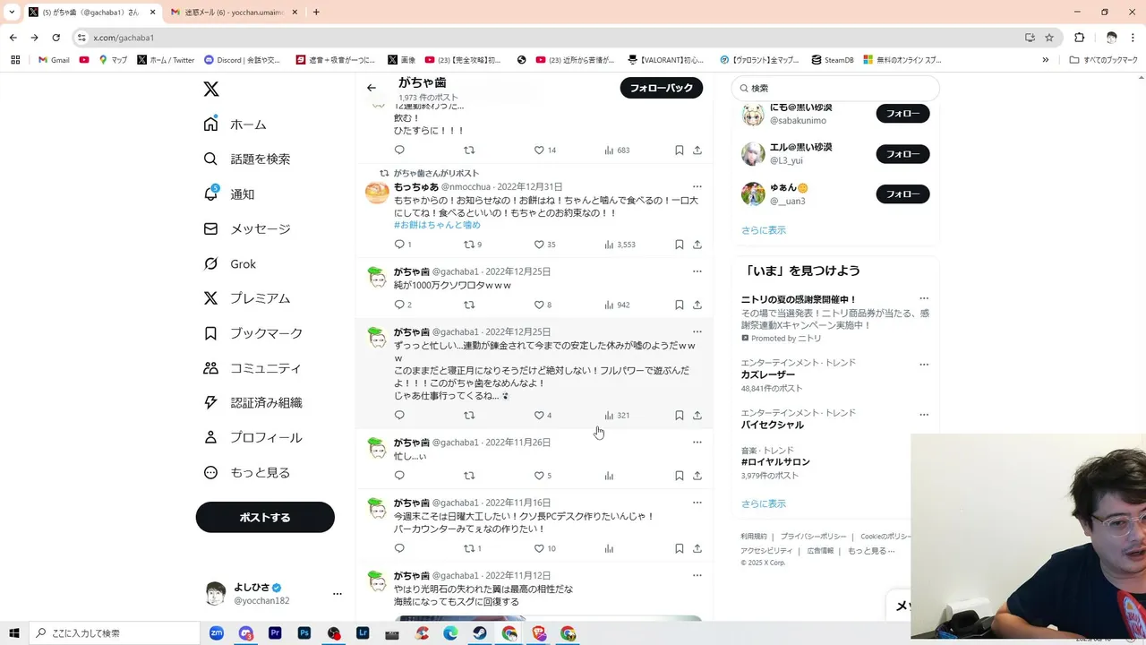Open more menu on ずっと忙しい post
This screenshot has height=645, width=1146.
coord(697,331)
